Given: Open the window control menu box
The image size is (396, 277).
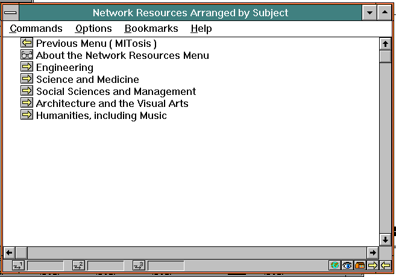Looking at the screenshot, I should click(11, 13).
